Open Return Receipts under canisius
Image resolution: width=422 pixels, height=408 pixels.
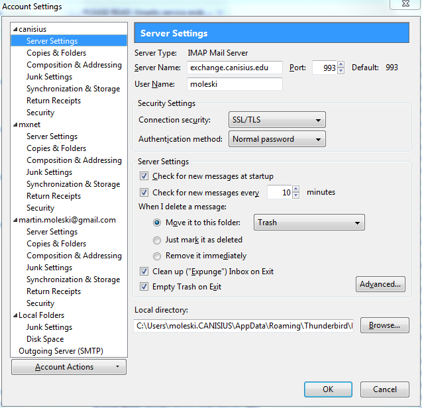54,101
